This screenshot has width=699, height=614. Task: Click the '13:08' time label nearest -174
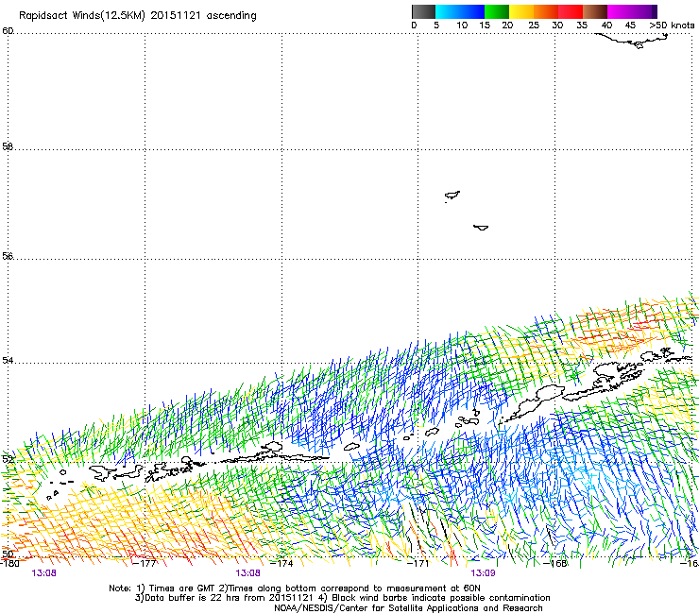(247, 573)
